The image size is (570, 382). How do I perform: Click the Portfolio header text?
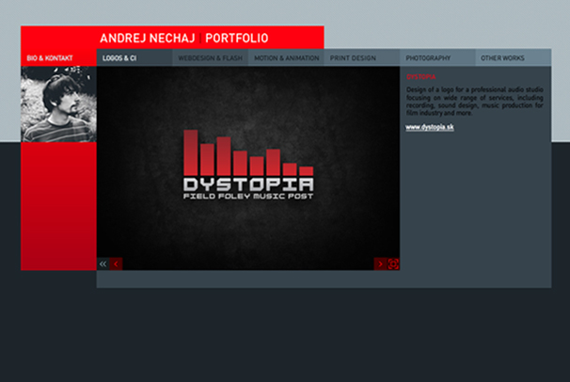tap(236, 39)
